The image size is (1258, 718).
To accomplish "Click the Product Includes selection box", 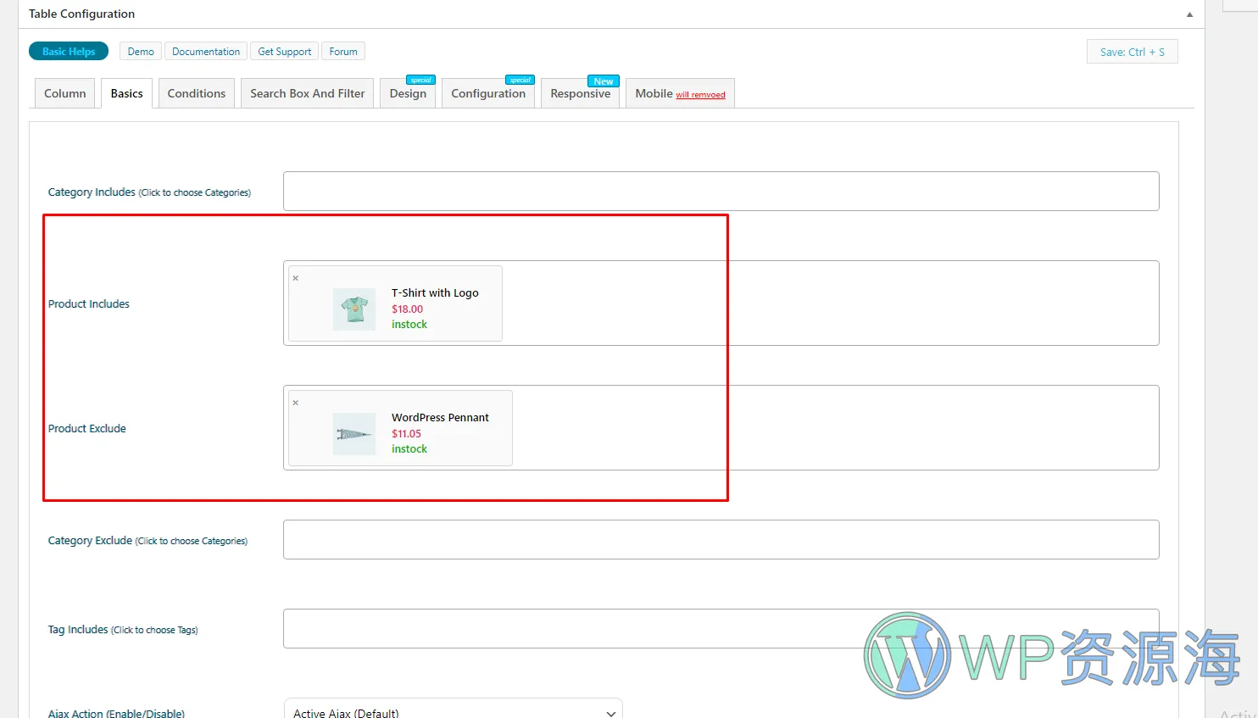I will tap(721, 303).
